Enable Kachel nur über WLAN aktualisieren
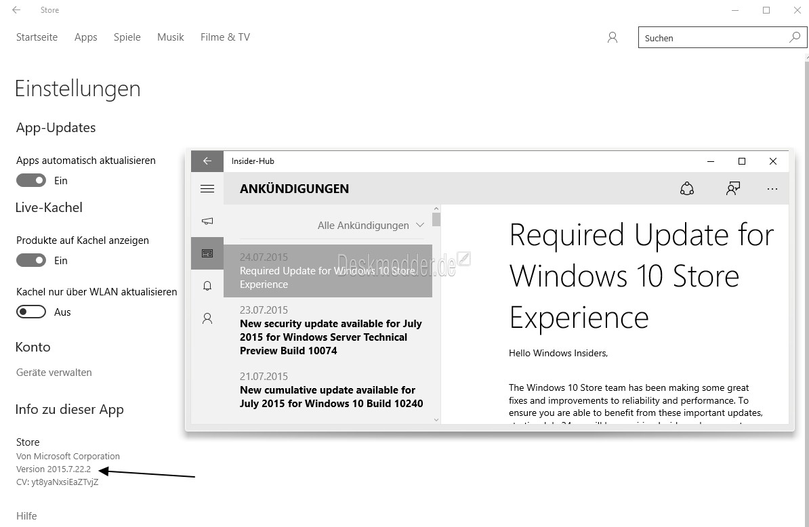This screenshot has height=527, width=809. click(x=31, y=312)
